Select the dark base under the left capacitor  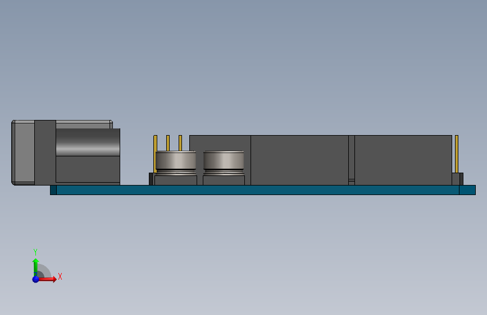click(x=176, y=180)
